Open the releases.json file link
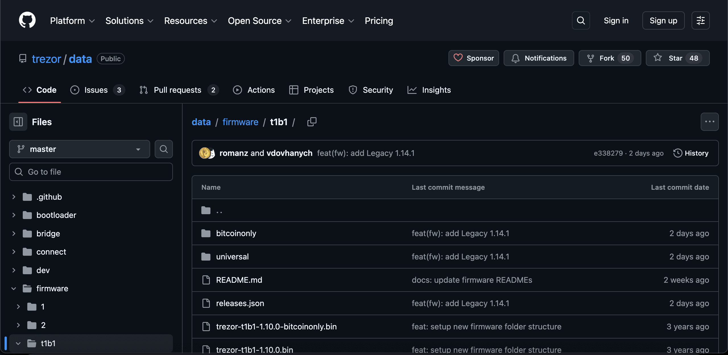The width and height of the screenshot is (728, 355). tap(240, 303)
